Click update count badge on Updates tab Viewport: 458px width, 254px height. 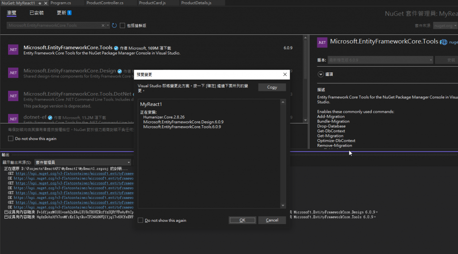69,13
